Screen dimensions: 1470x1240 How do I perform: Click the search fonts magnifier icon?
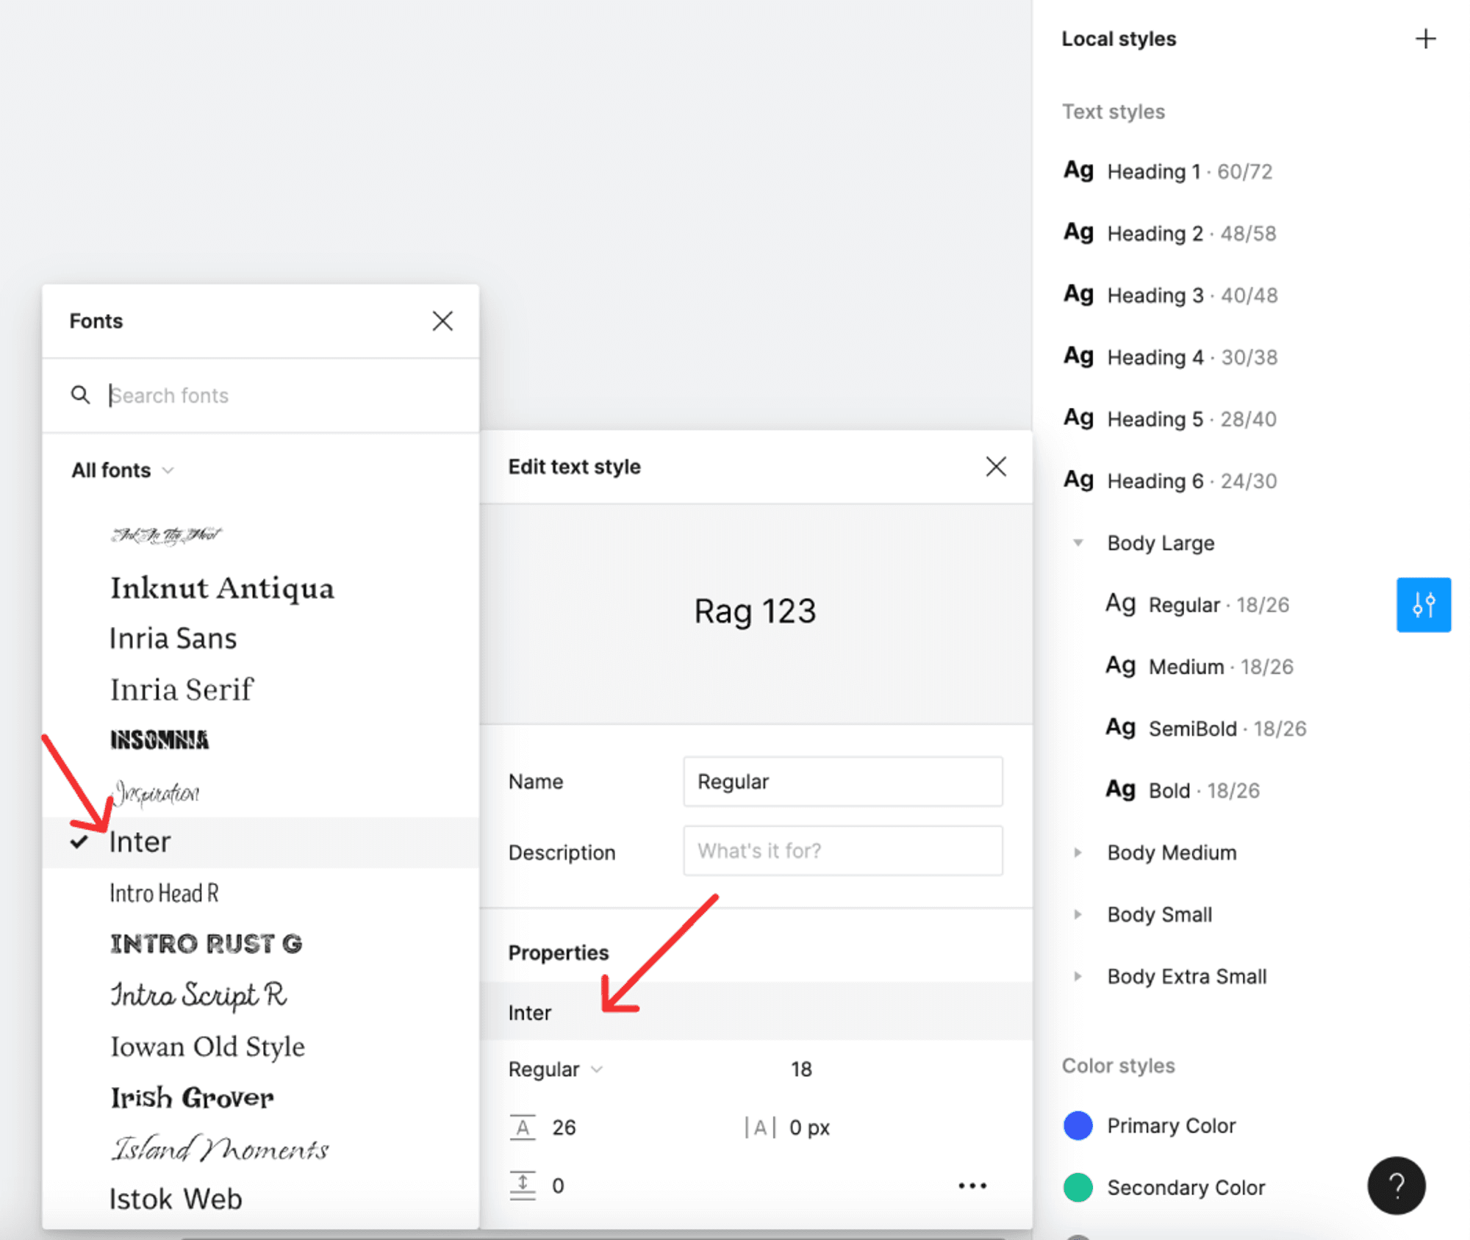(x=80, y=394)
